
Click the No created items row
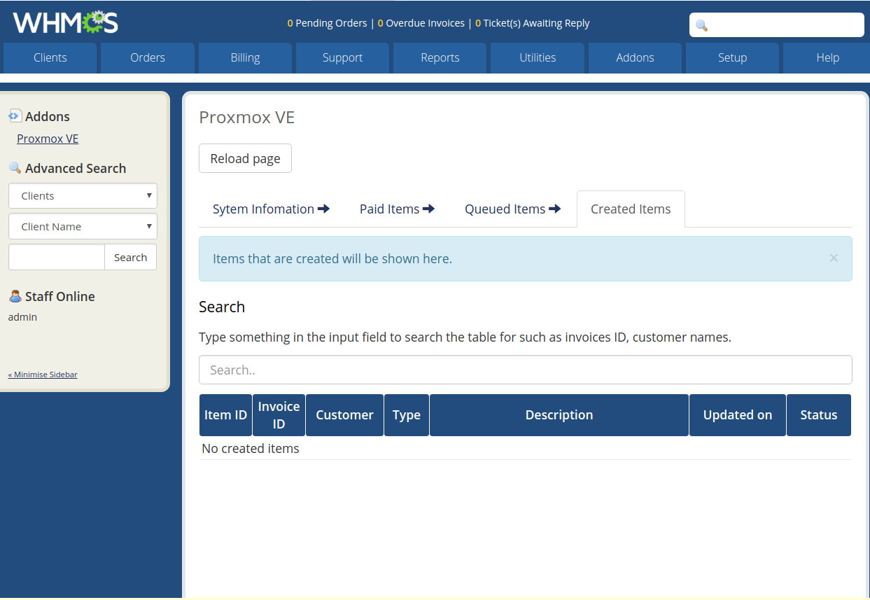pyautogui.click(x=525, y=448)
